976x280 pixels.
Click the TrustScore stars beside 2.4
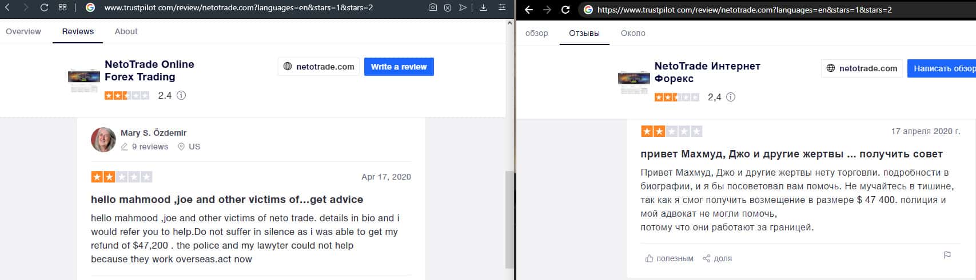127,95
